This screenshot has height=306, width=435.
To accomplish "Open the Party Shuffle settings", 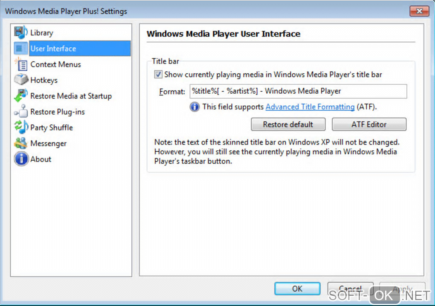I will [x=51, y=127].
